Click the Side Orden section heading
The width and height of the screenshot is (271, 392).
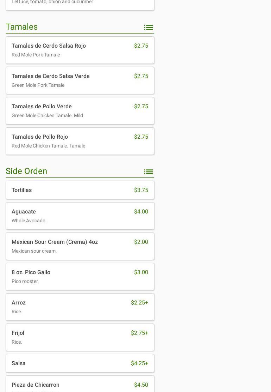point(26,171)
